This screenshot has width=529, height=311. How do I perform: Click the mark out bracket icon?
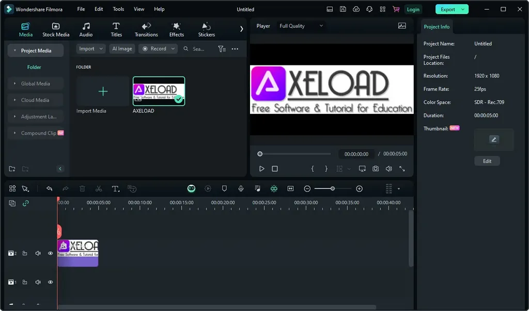pyautogui.click(x=326, y=169)
